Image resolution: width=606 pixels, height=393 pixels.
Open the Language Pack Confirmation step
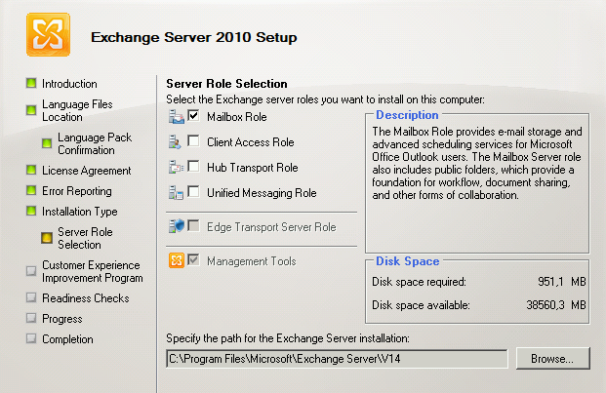click(x=94, y=144)
